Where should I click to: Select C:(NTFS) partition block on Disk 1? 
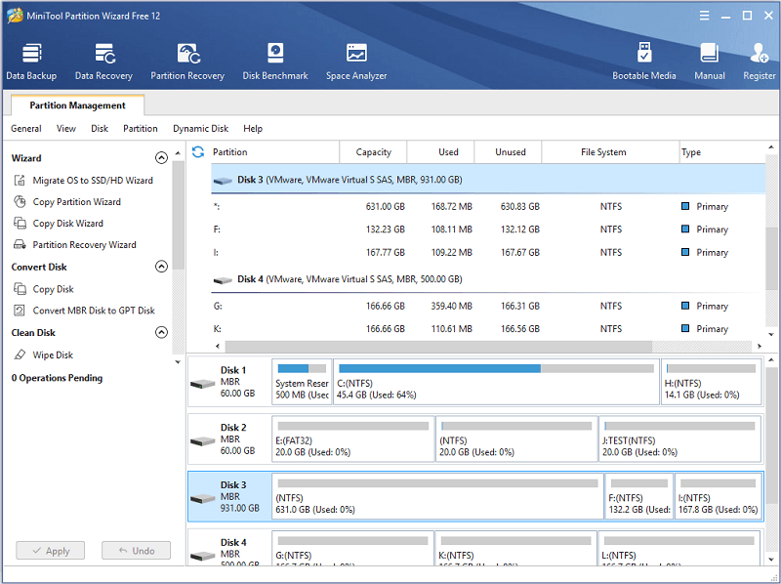click(x=496, y=382)
